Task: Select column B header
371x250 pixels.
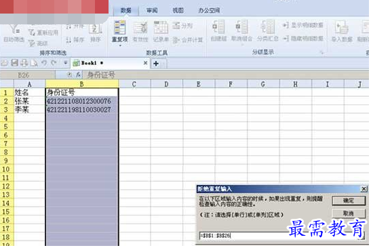Action: point(81,84)
